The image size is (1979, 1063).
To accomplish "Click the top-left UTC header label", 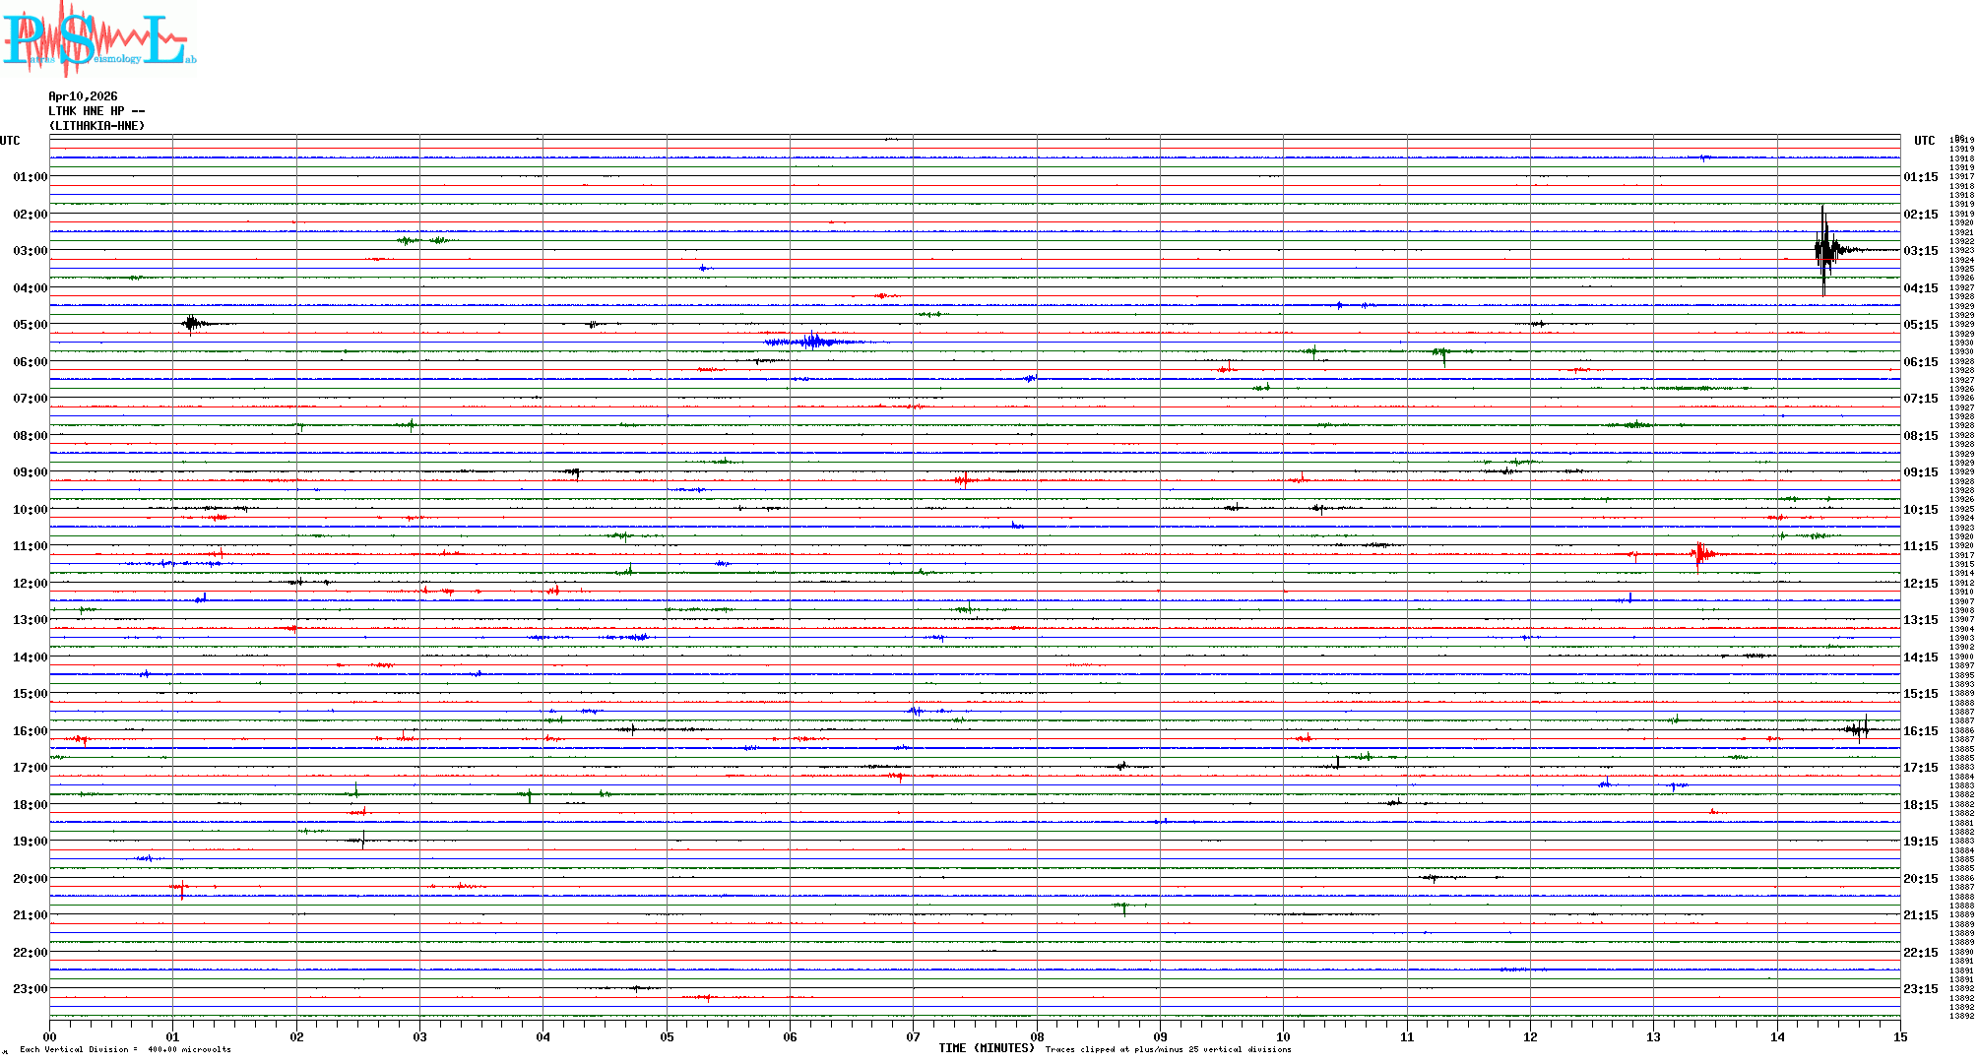I will (x=10, y=141).
